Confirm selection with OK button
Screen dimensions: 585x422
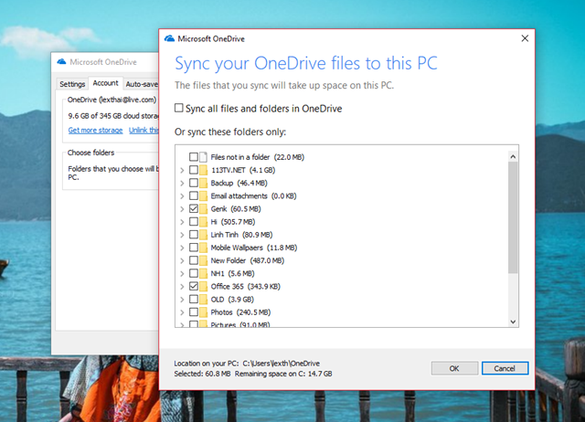click(454, 368)
